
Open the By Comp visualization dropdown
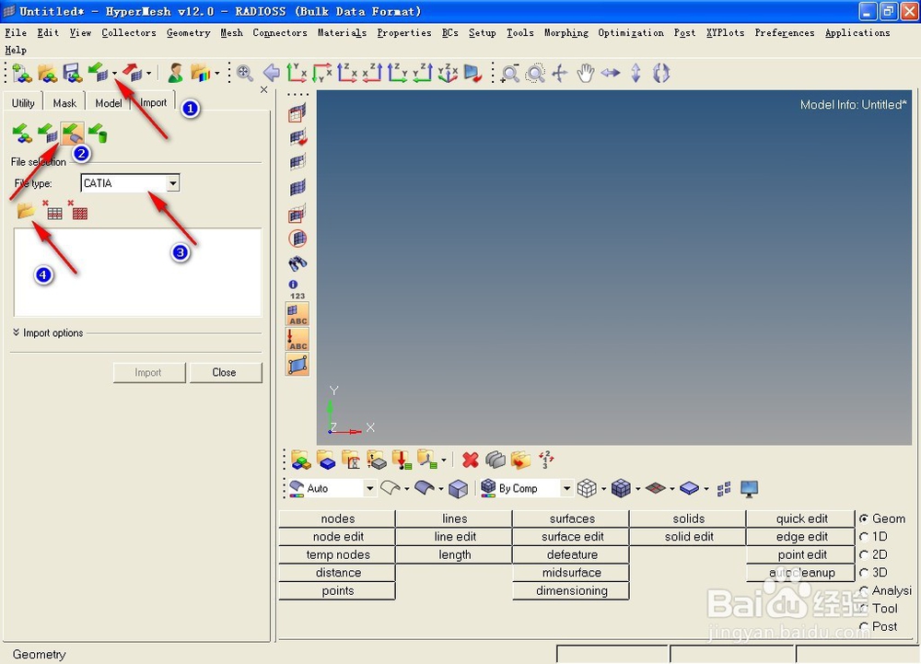pos(566,488)
